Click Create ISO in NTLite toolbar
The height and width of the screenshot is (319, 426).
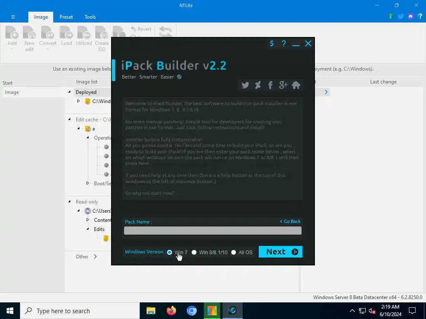[102, 39]
